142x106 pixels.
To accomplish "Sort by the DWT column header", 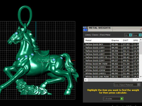I will coord(127,40).
